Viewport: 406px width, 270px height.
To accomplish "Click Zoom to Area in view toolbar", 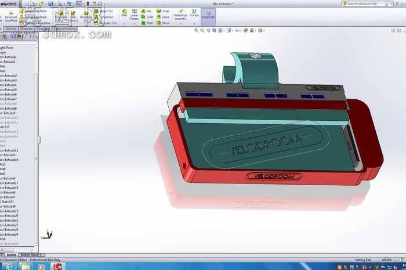I will [x=202, y=30].
